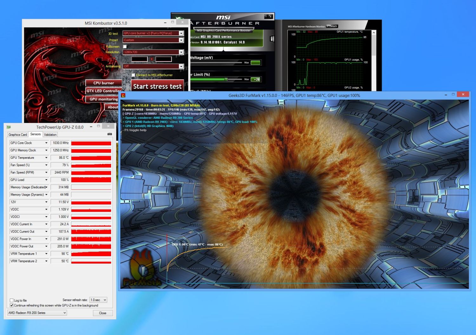
Task: Click GTX LED Controller button
Action: coord(103,91)
